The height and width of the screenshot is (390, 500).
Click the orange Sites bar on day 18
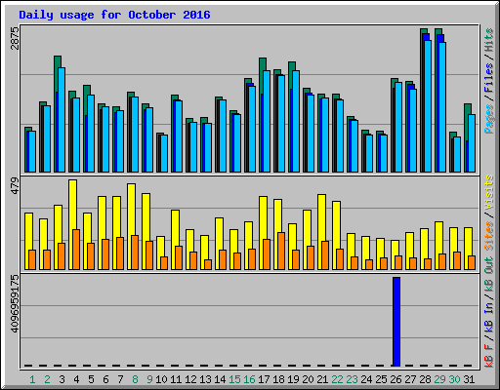281,251
